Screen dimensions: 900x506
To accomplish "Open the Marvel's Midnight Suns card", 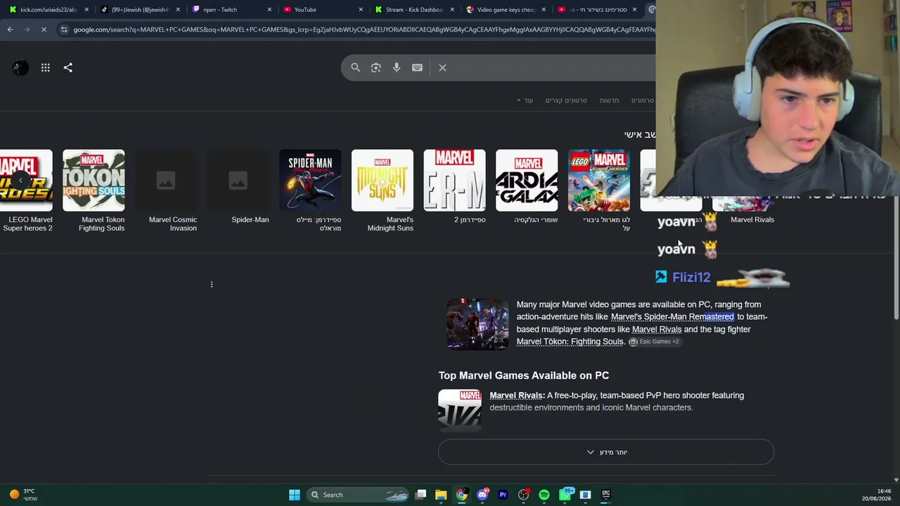I will tap(382, 190).
